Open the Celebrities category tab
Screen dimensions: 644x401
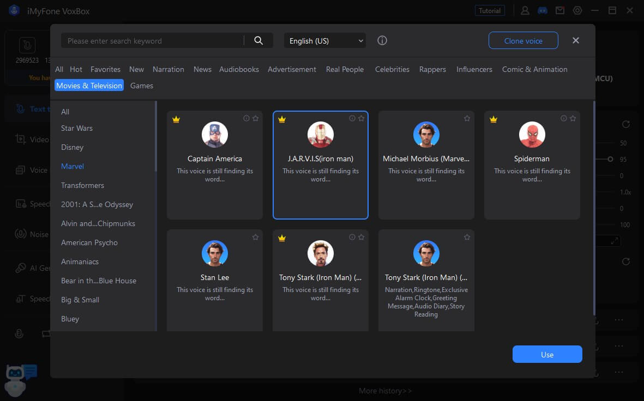pos(392,69)
